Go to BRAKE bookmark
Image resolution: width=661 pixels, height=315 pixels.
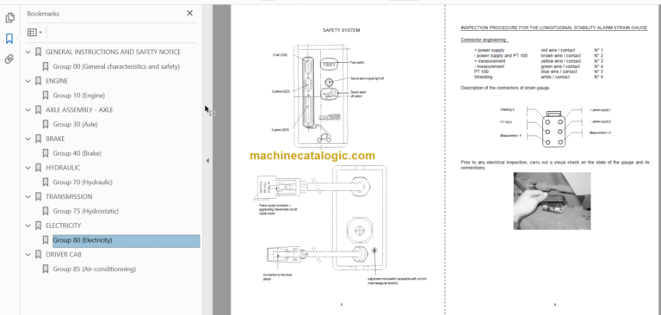[x=55, y=139]
